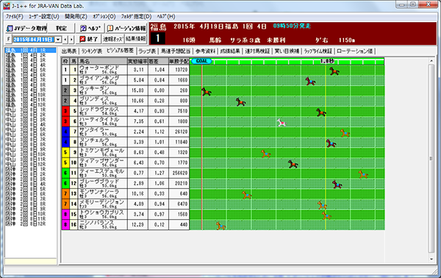
Task: Open the オプション(O) menu
Action: point(104,17)
